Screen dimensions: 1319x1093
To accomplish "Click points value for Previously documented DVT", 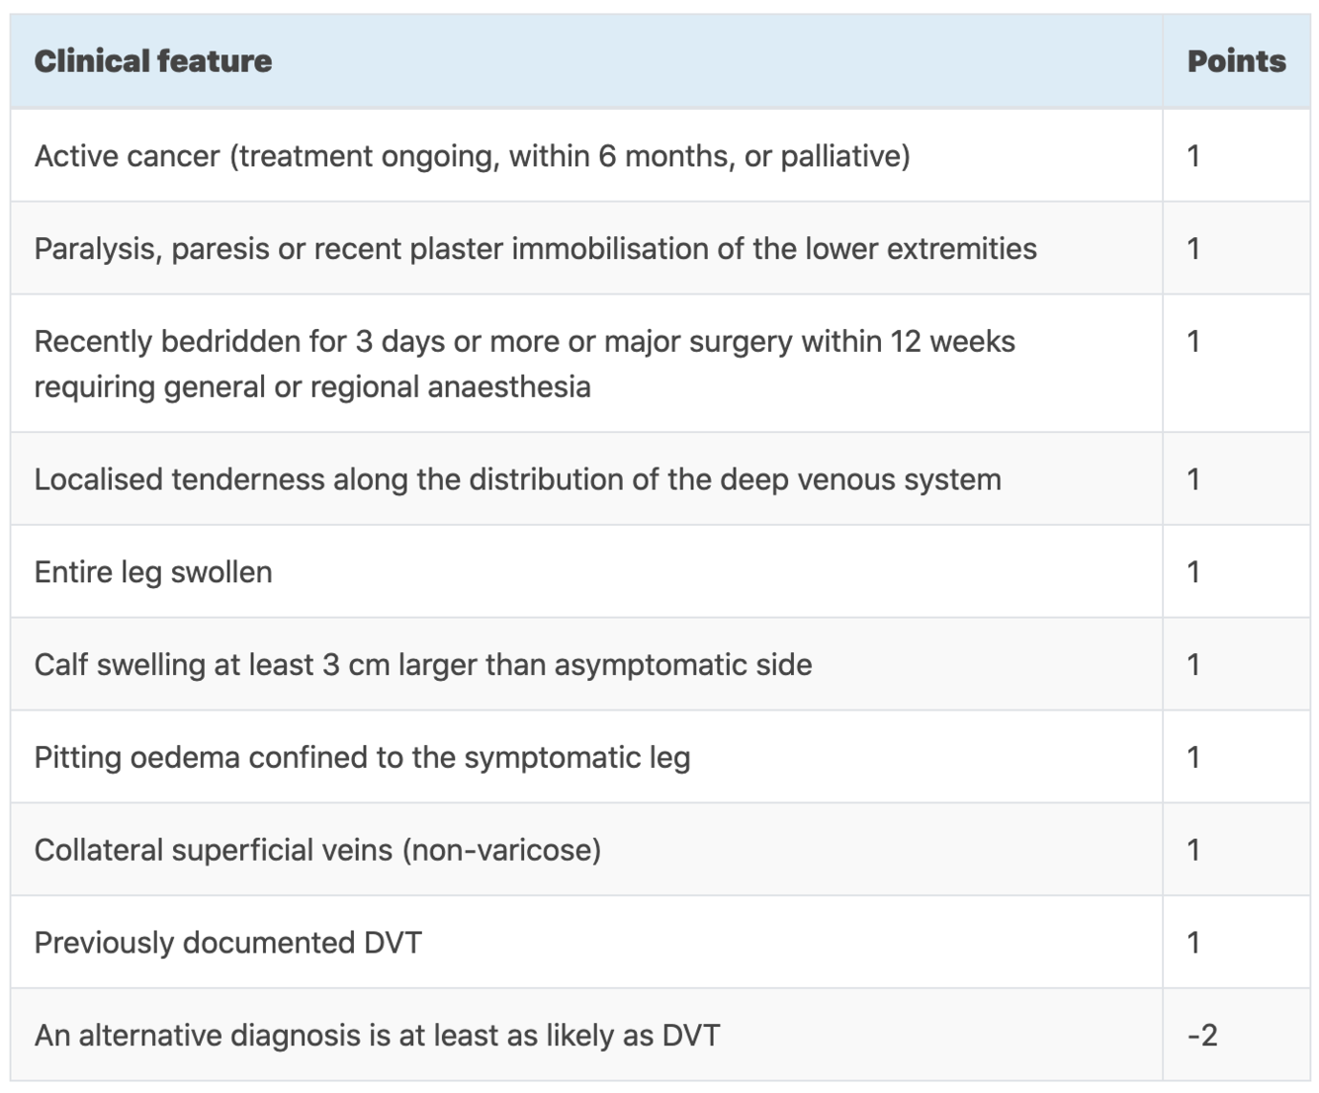I will click(x=1193, y=942).
